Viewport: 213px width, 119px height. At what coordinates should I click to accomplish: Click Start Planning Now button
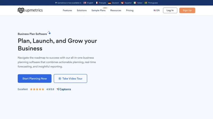pyautogui.click(x=35, y=79)
